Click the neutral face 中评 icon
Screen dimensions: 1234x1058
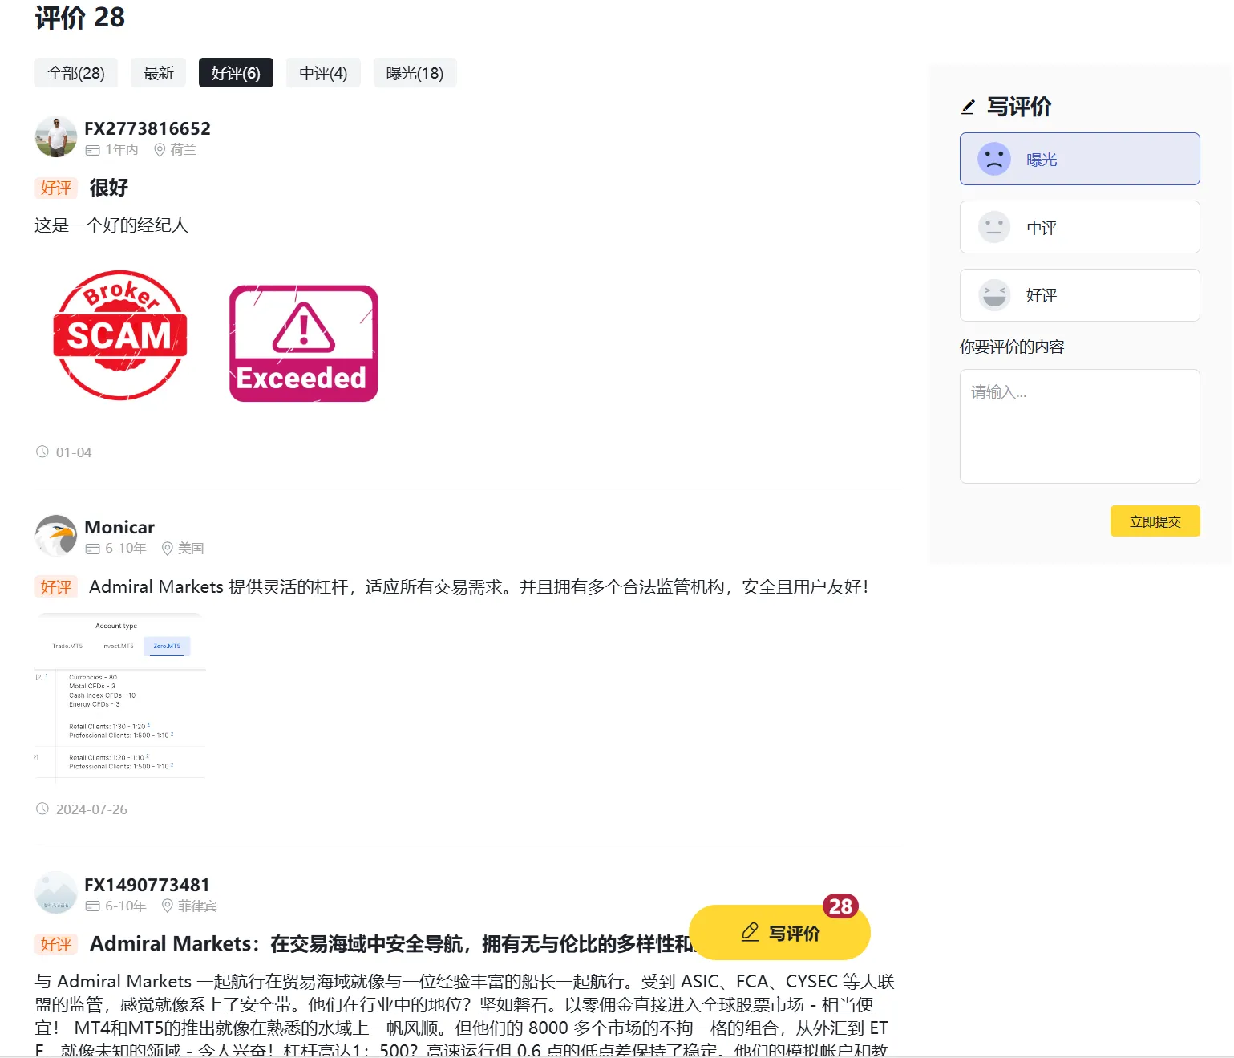[x=994, y=227]
